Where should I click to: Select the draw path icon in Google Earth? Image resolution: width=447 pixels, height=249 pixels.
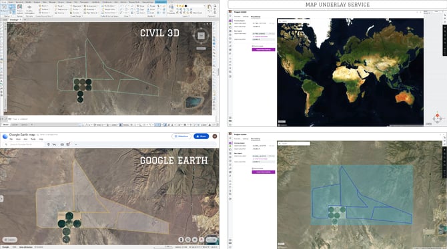click(x=55, y=144)
